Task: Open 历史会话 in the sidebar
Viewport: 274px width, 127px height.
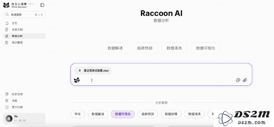Action: pos(24,94)
